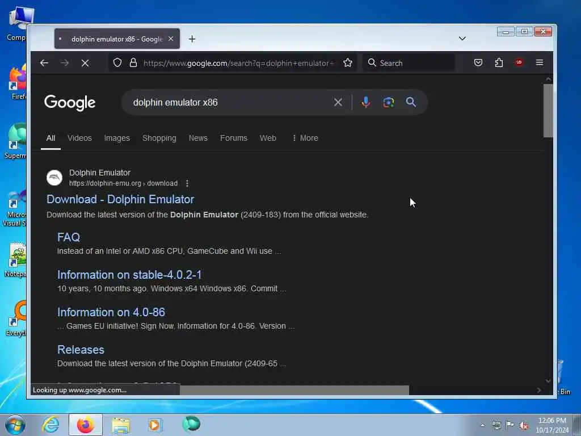
Task: Clear Google search query X icon
Action: pos(338,102)
